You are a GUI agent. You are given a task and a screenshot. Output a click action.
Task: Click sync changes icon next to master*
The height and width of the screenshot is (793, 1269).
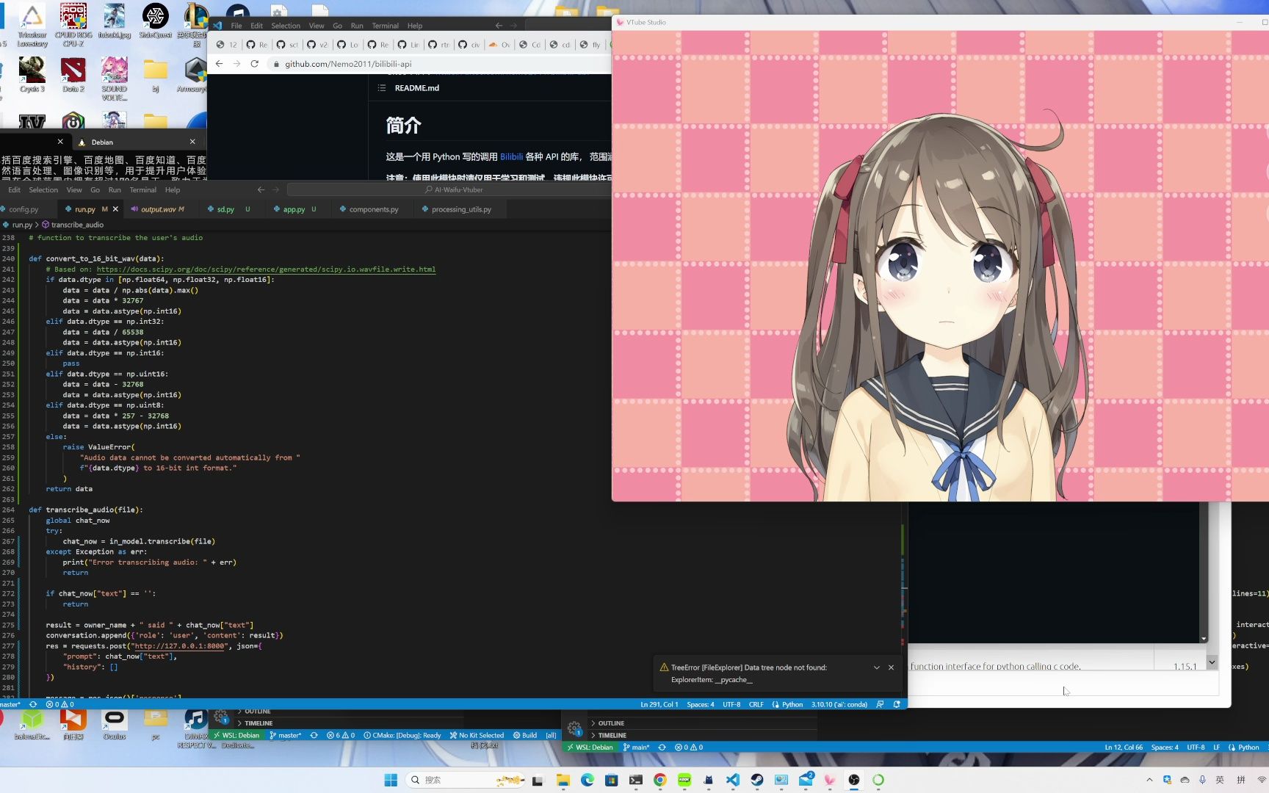coord(314,735)
